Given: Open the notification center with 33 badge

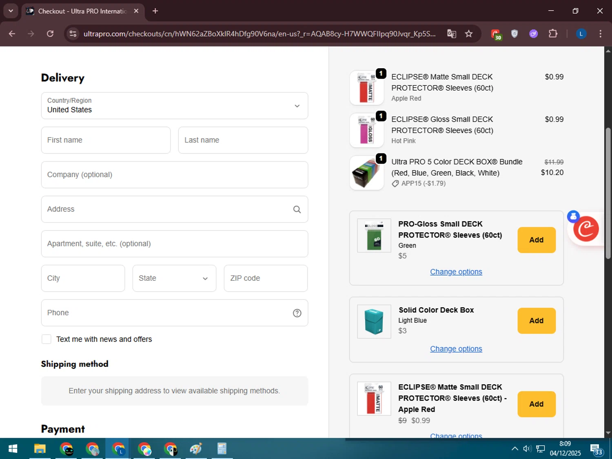Looking at the screenshot, I should (596, 449).
